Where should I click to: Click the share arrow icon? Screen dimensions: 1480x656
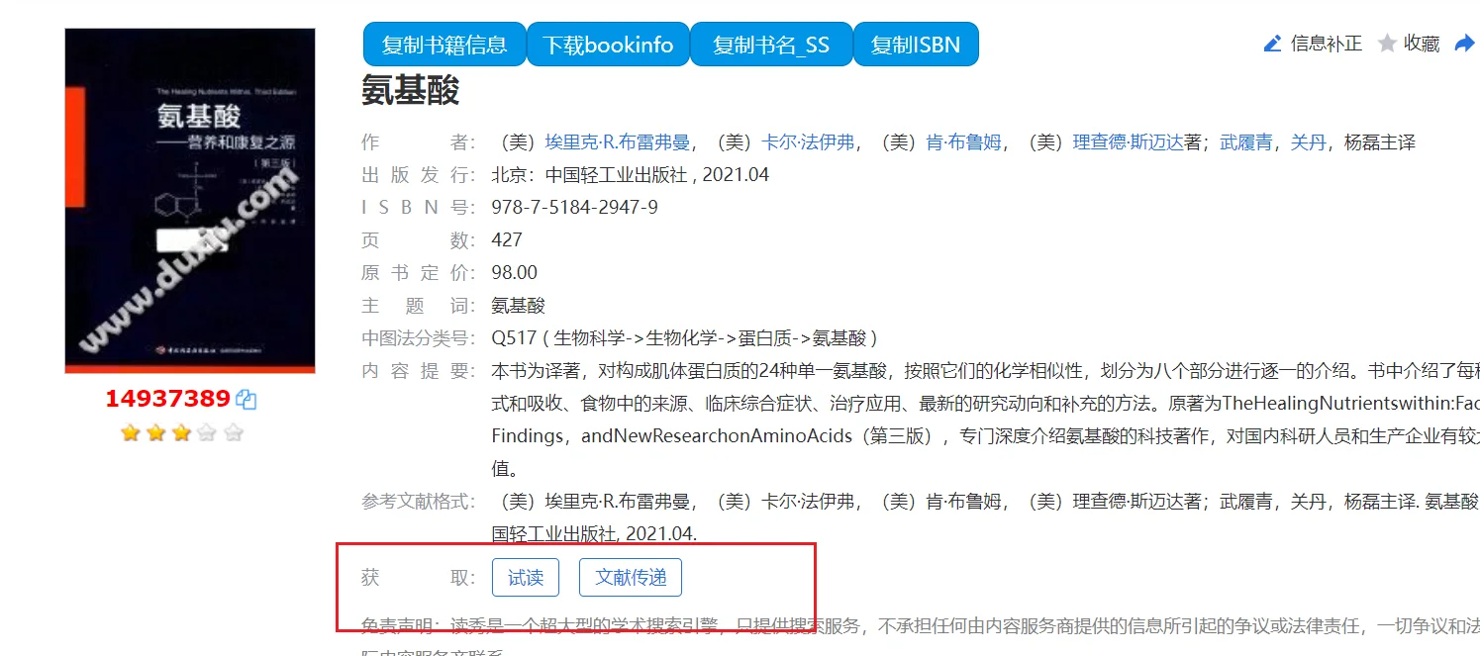pyautogui.click(x=1464, y=44)
